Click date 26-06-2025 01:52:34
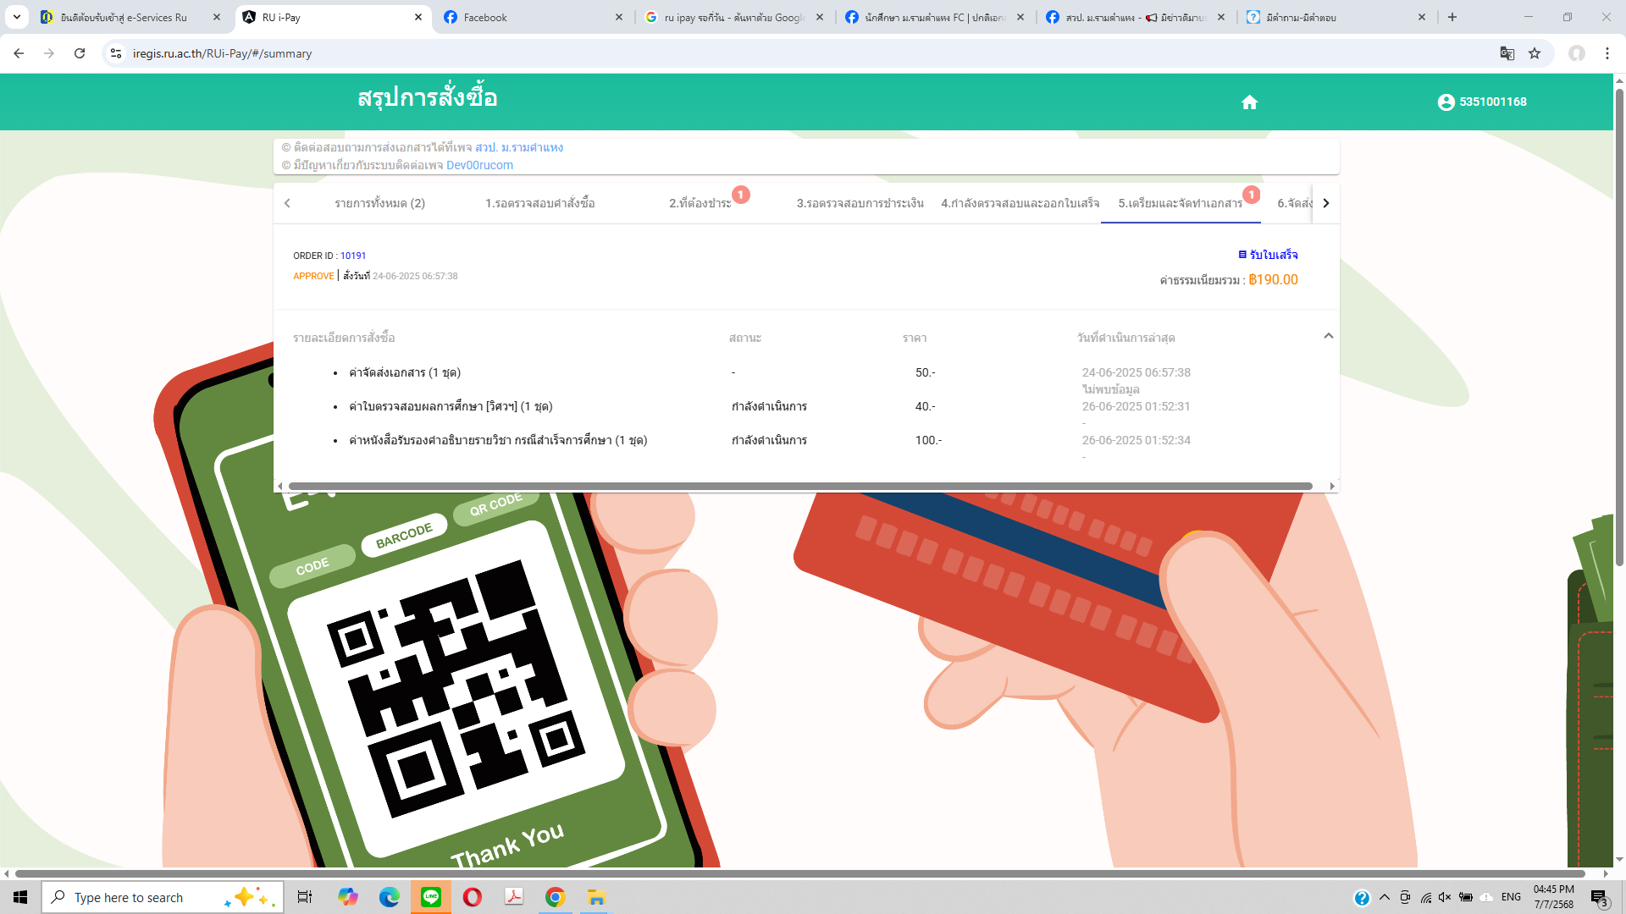This screenshot has height=914, width=1626. tap(1136, 440)
